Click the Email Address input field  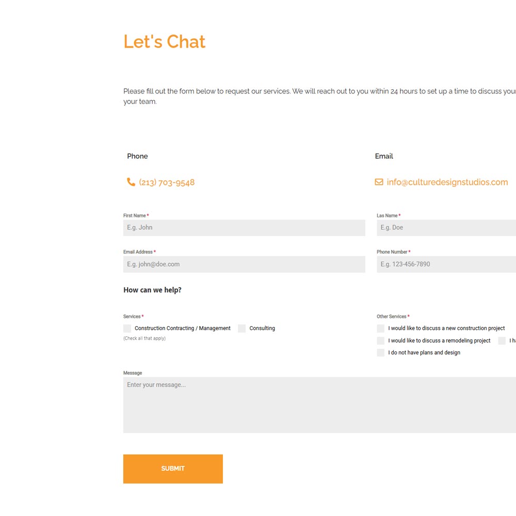click(x=244, y=264)
